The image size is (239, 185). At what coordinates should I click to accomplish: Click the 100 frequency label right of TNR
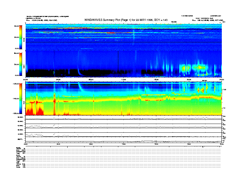[224, 89]
